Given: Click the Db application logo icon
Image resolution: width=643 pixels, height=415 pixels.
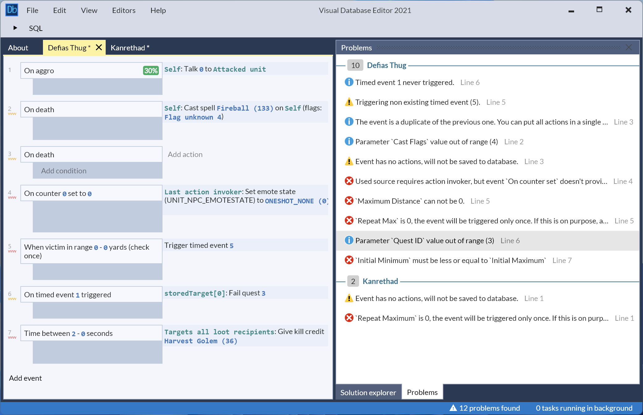Looking at the screenshot, I should click(x=12, y=10).
